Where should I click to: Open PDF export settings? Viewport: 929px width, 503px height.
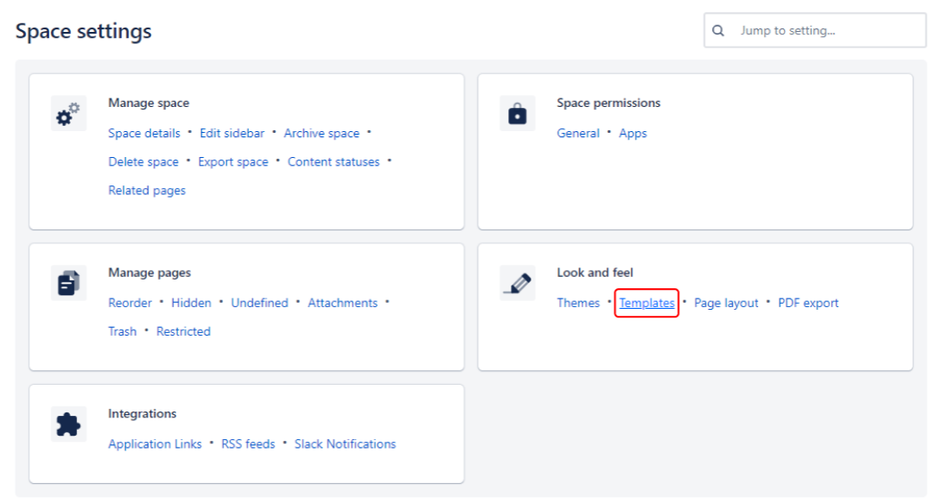808,304
